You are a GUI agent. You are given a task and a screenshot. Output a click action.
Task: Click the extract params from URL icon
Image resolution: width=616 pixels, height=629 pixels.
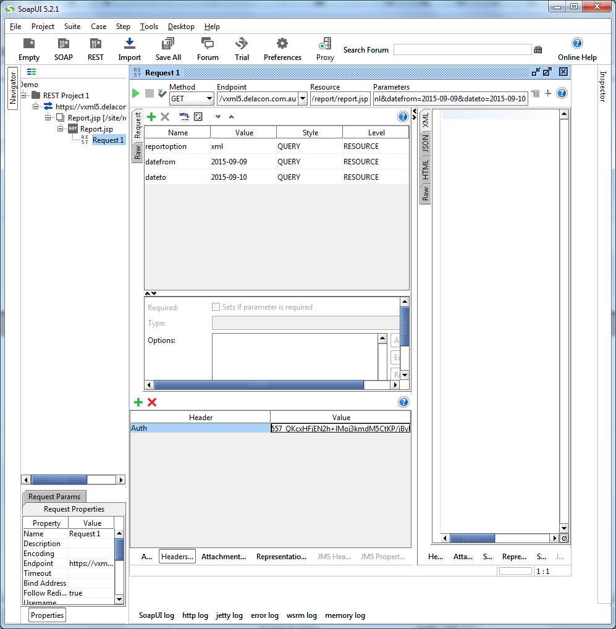click(x=184, y=117)
